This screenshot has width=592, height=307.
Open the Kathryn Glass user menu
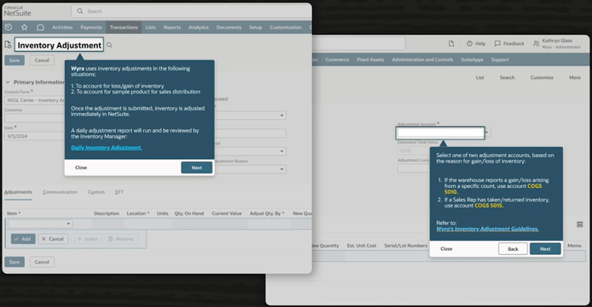coord(557,43)
